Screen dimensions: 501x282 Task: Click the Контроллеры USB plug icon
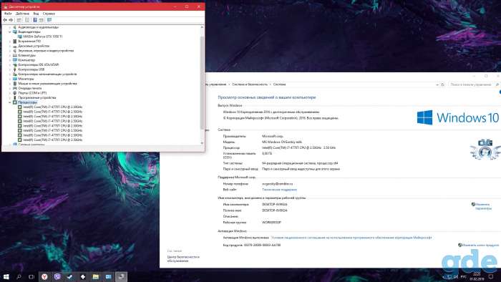click(x=15, y=69)
